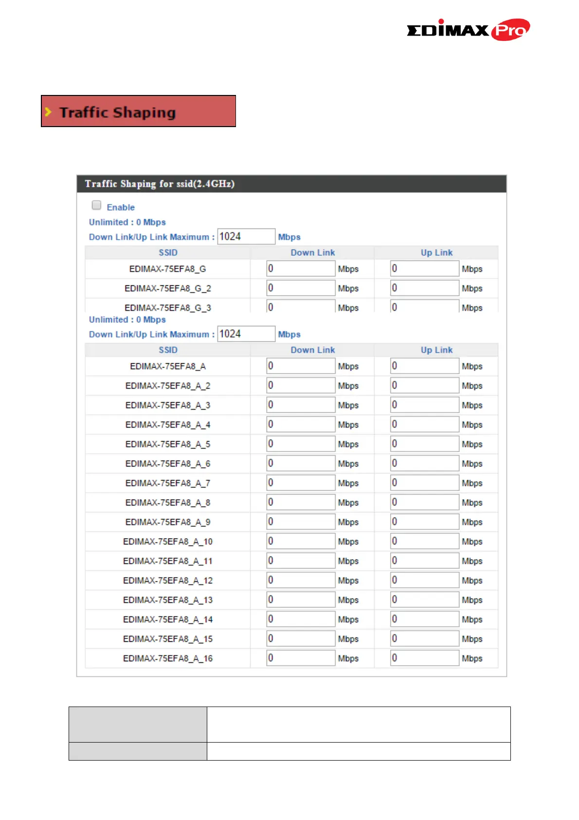Viewport: 579px width, 820px height.
Task: Set Down Link for EDIMAX-75EFA8_A_2
Action: (x=301, y=386)
